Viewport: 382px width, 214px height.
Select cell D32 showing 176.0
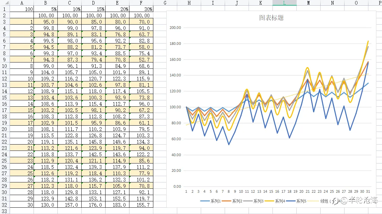[93, 205]
